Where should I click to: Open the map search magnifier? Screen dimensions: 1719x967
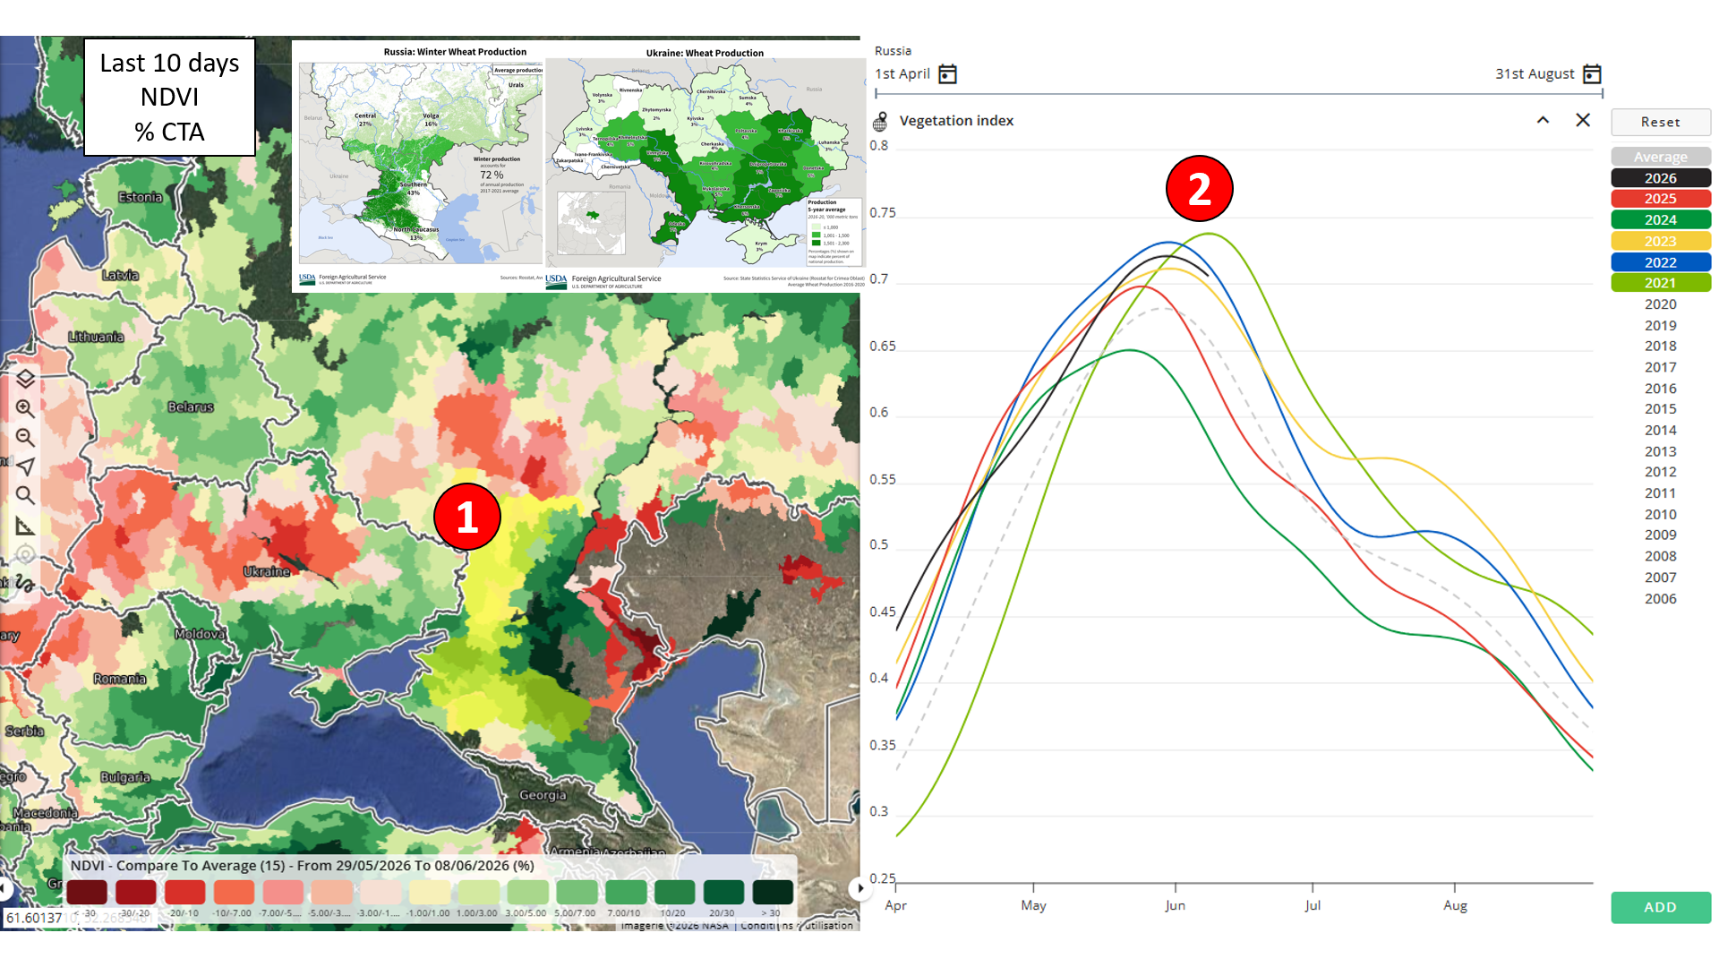25,495
